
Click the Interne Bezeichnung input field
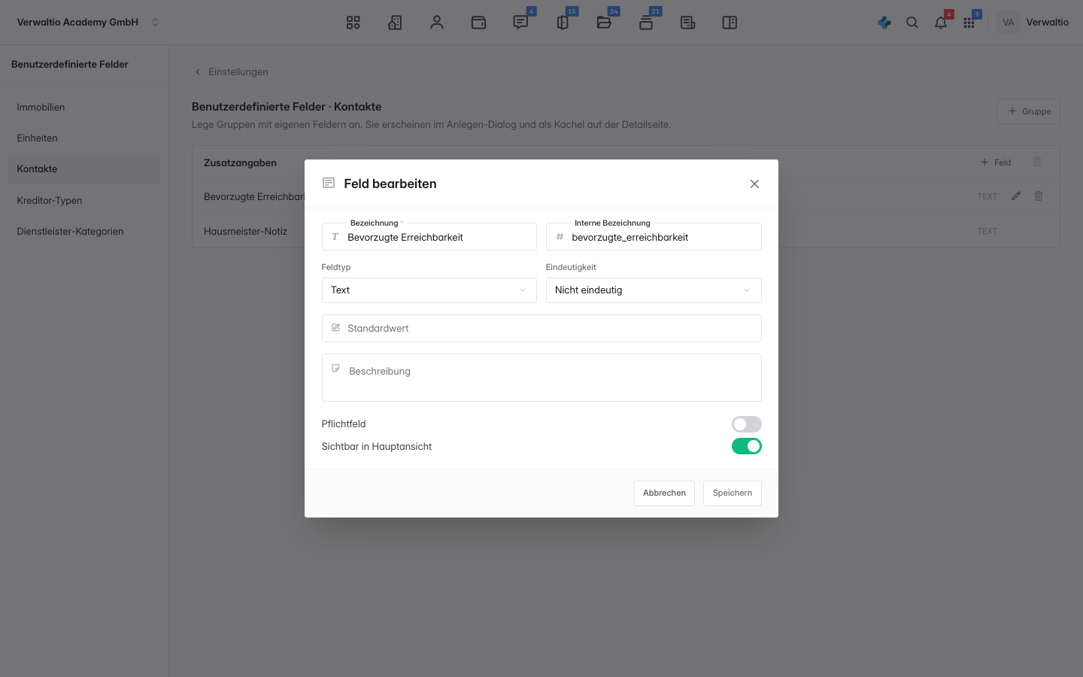coord(654,237)
